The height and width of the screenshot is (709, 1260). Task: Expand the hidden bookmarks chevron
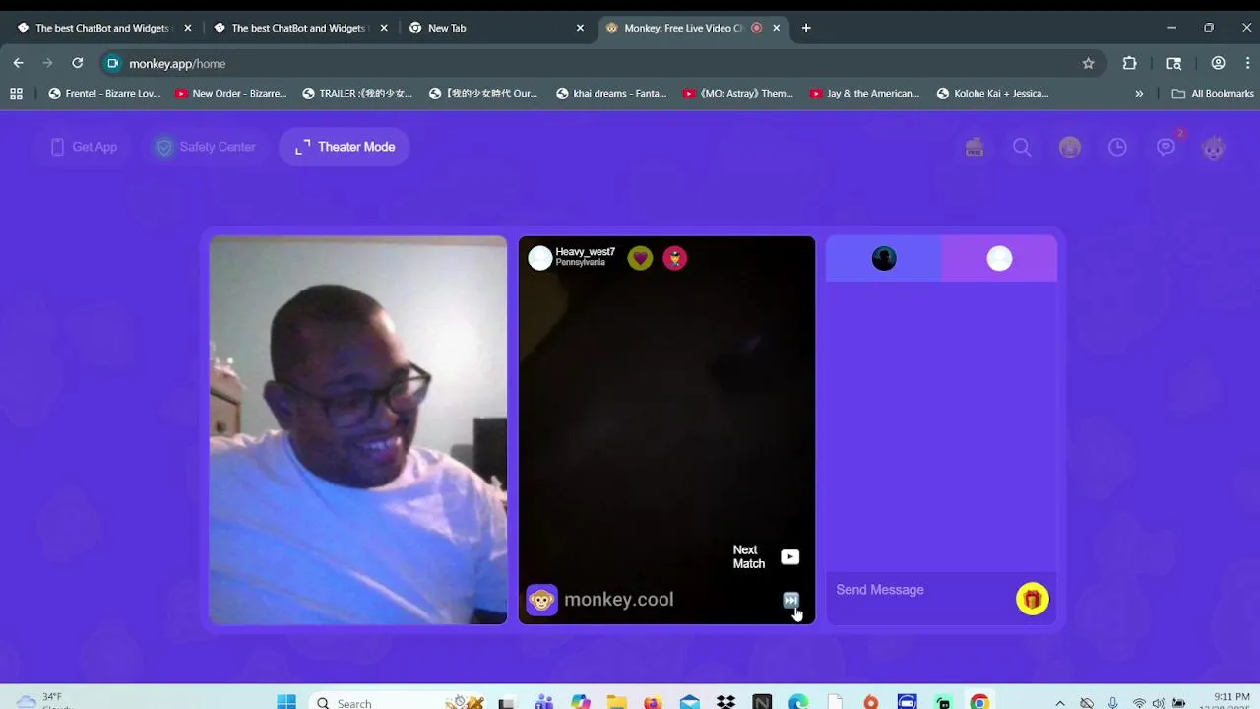point(1139,94)
